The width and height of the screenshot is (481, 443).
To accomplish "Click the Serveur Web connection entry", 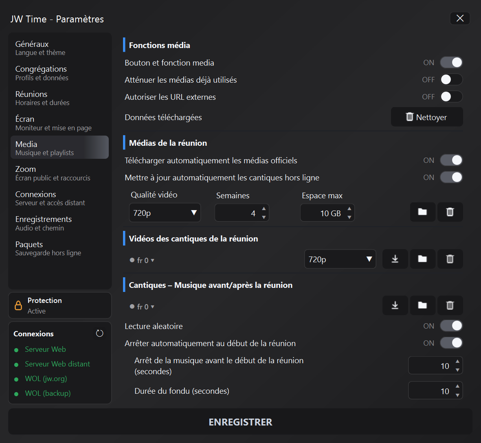I will pos(45,349).
